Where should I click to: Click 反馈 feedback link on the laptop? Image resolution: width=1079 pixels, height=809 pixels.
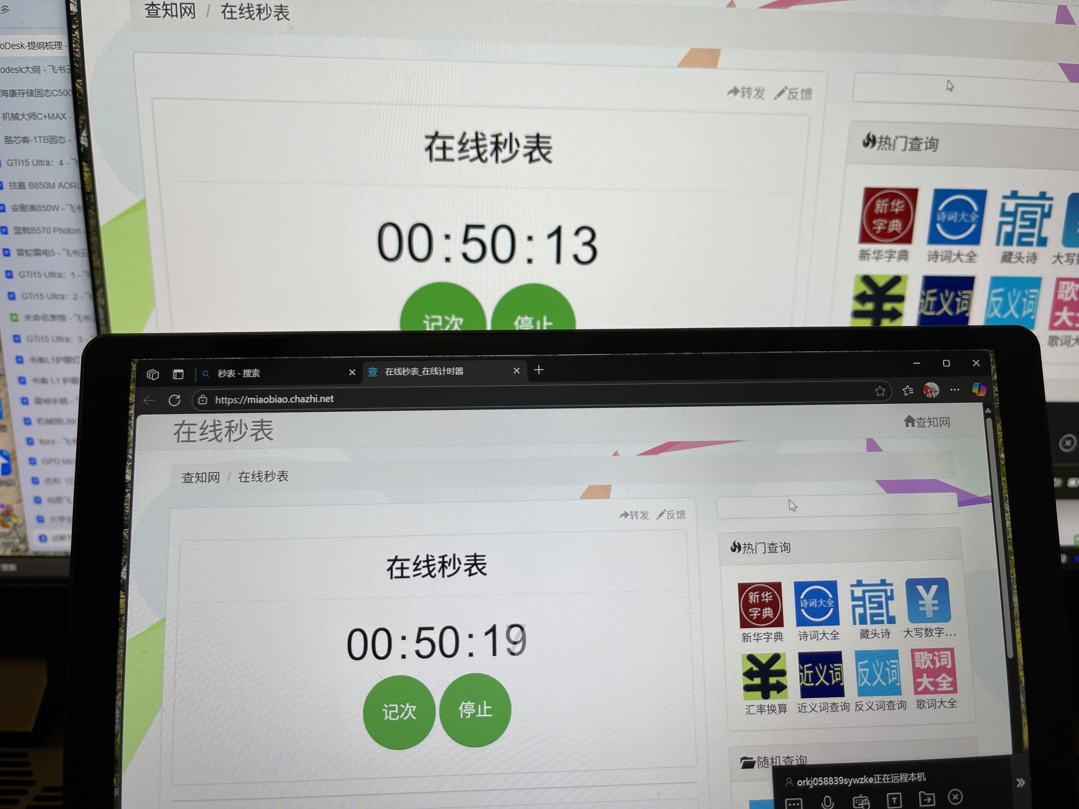click(671, 514)
